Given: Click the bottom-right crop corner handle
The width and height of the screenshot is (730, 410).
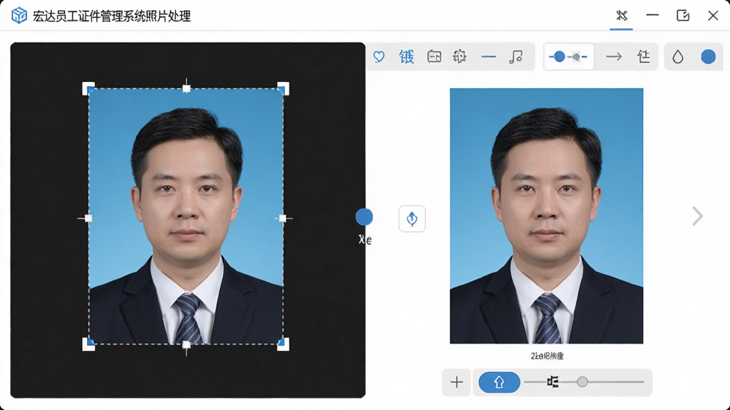Looking at the screenshot, I should tap(283, 345).
